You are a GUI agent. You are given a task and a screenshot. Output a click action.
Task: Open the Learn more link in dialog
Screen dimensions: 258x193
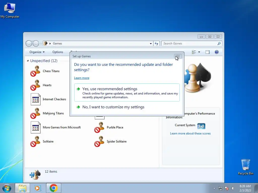[82, 78]
